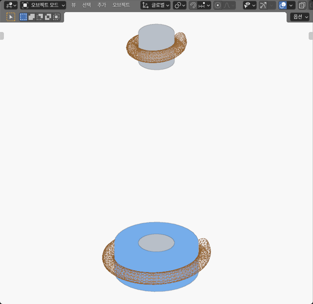Select the tweak select tool icon
This screenshot has height=304, width=313.
pyautogui.click(x=11, y=17)
